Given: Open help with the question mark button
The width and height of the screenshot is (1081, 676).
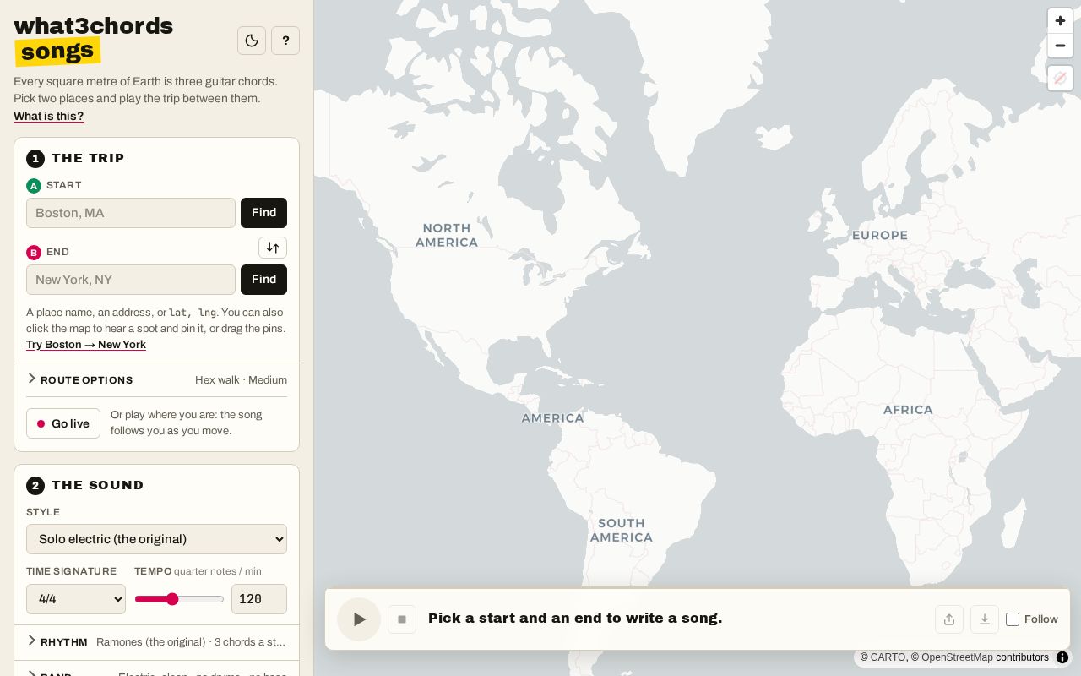Looking at the screenshot, I should coord(285,41).
